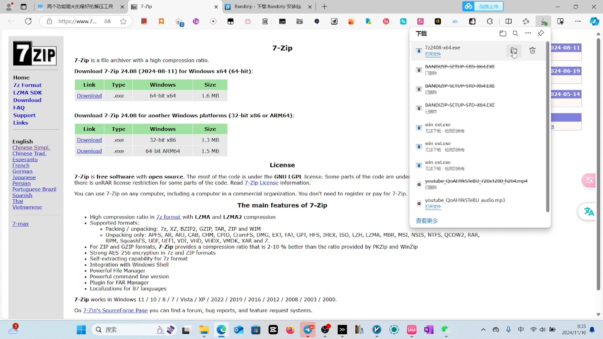The width and height of the screenshot is (603, 339).
Task: Close the 7-Zip tab
Action: (x=216, y=7)
